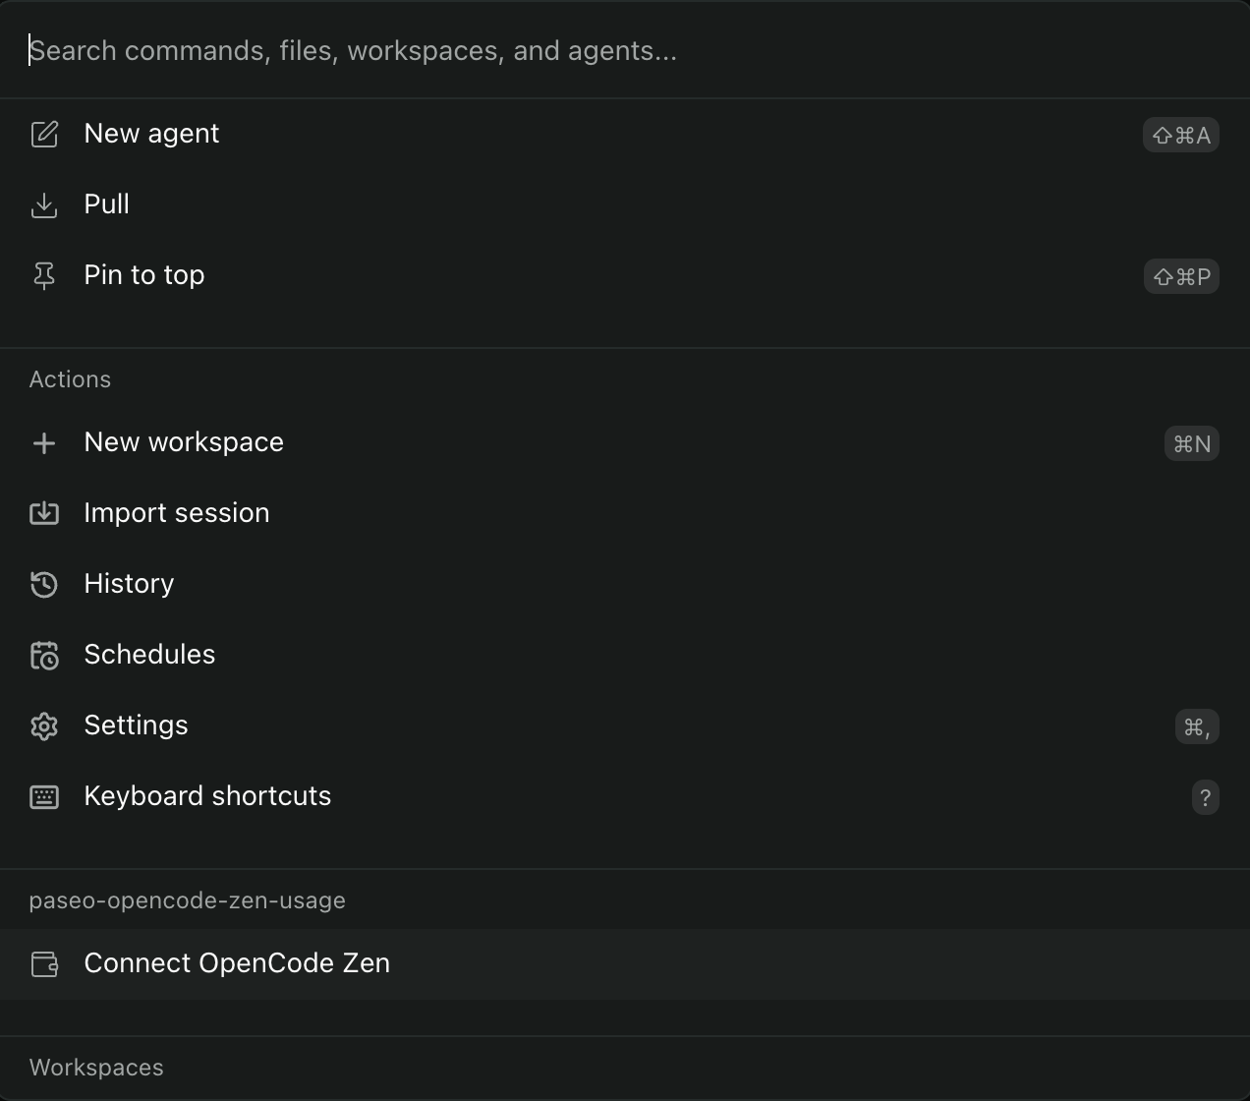Screen dimensions: 1250x1101
Task: Choose the Pull command
Action: (x=625, y=204)
